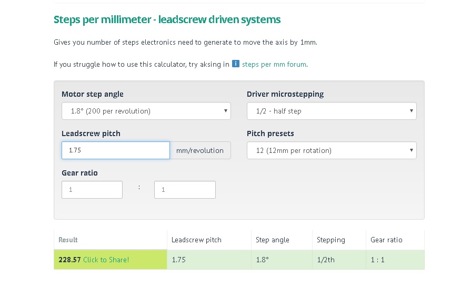
Task: Click the 1/2th stepping result cell
Action: coord(326,260)
